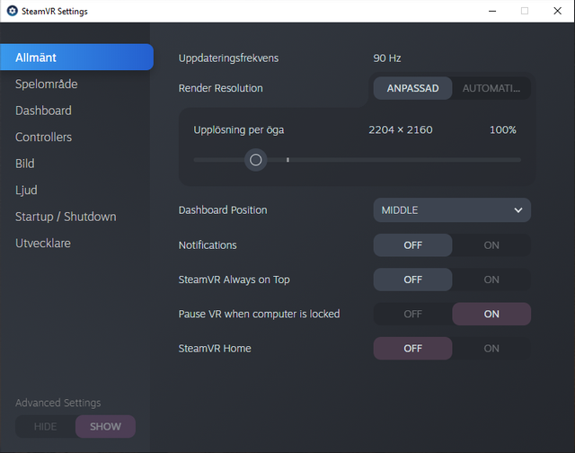Click the SteamVR logo icon in title bar
Screen dimensions: 575x453
point(12,11)
